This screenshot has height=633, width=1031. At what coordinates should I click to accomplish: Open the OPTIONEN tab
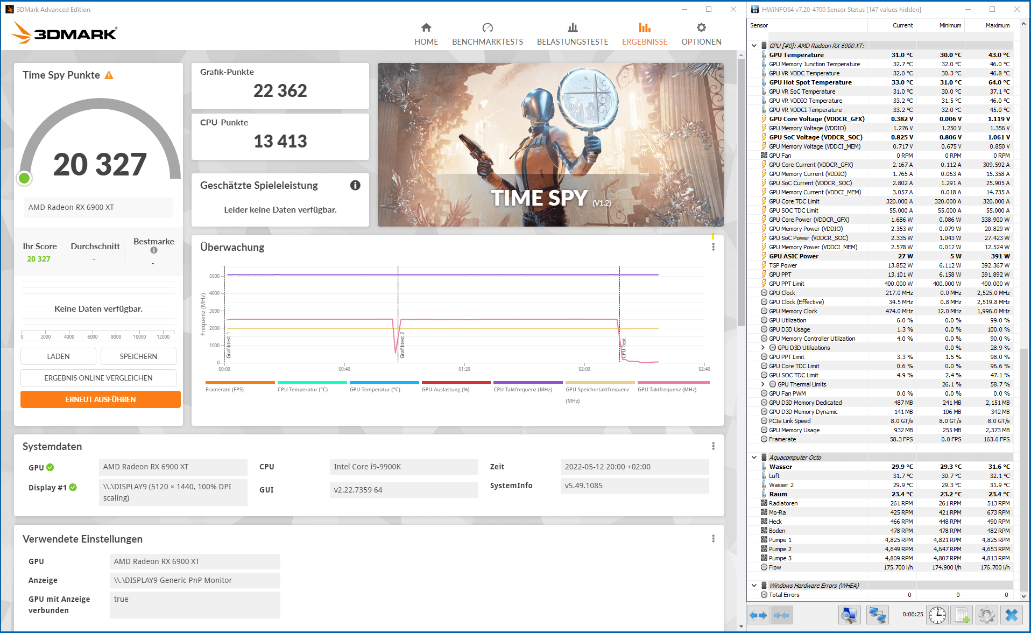(x=701, y=34)
